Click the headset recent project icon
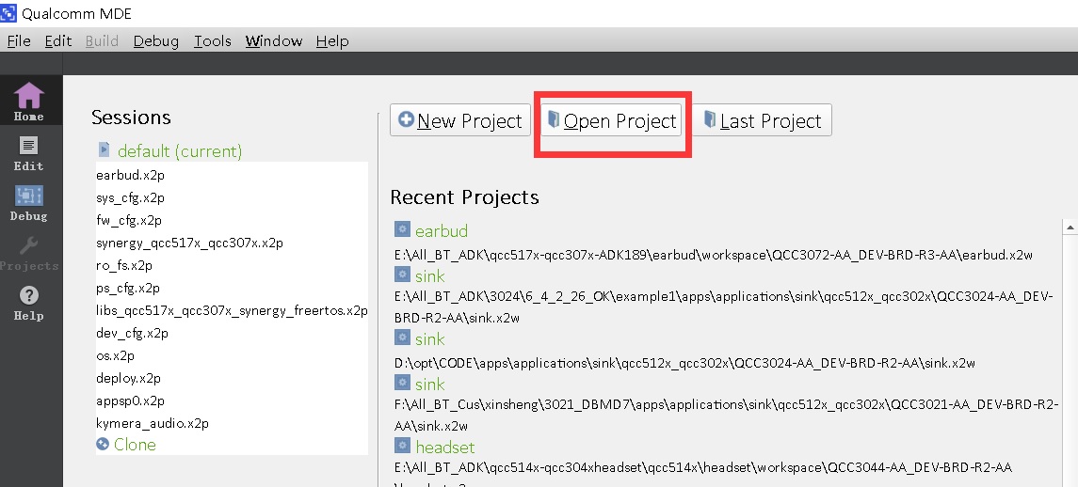The width and height of the screenshot is (1078, 487). (402, 446)
